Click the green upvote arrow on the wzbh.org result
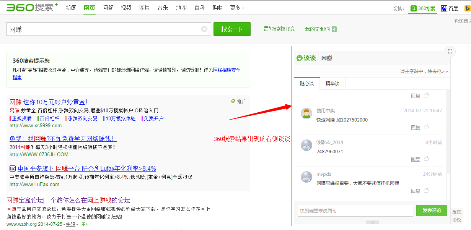The width and height of the screenshot is (471, 230). click(83, 224)
